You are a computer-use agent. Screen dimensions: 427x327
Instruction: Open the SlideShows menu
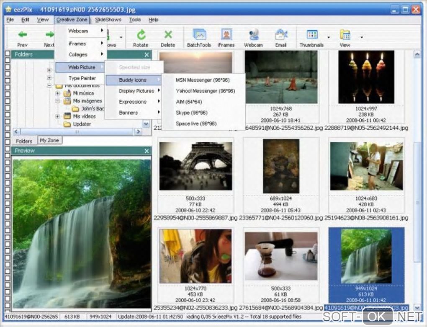(108, 20)
